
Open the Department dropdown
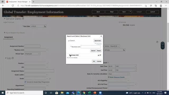pos(47,85)
